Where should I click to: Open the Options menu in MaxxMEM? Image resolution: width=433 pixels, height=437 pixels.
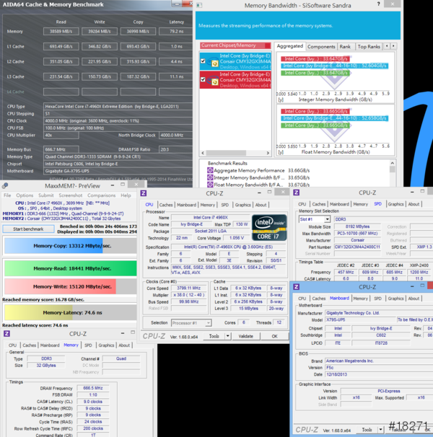[x=25, y=195]
